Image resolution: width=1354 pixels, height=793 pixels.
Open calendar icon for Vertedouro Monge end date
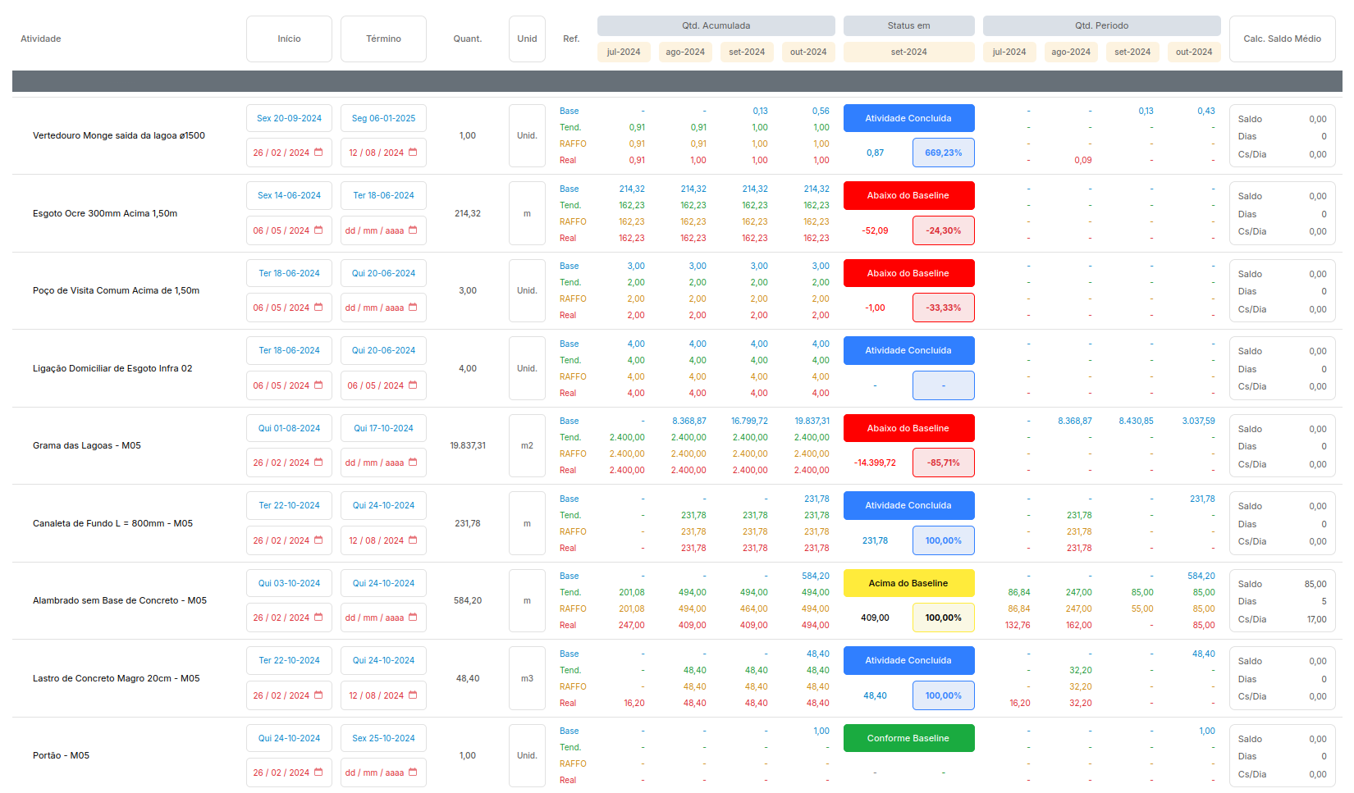[x=413, y=153]
